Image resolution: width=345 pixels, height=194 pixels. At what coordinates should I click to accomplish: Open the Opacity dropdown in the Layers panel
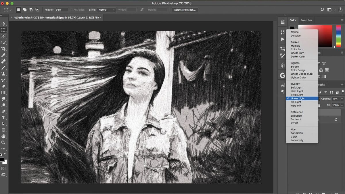(342, 99)
